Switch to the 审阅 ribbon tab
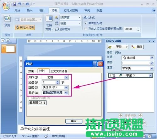157x139 pixels. pos(87,10)
